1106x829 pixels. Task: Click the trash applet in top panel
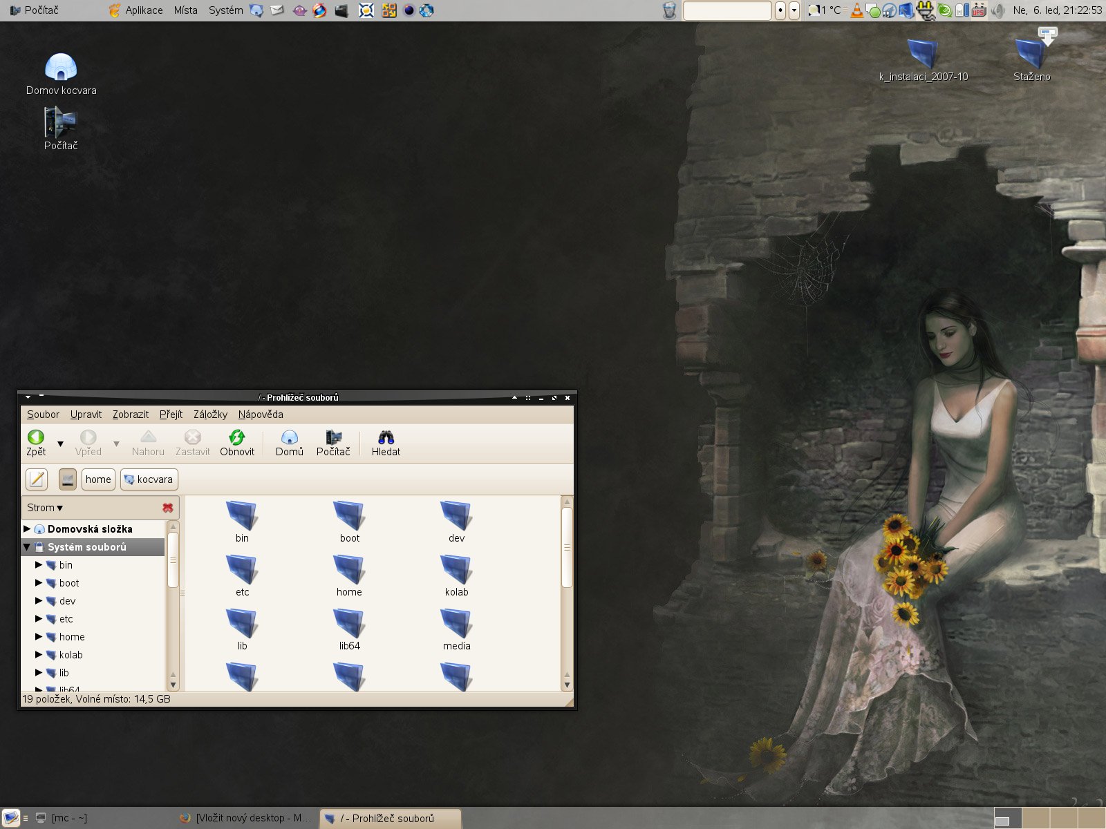[669, 10]
